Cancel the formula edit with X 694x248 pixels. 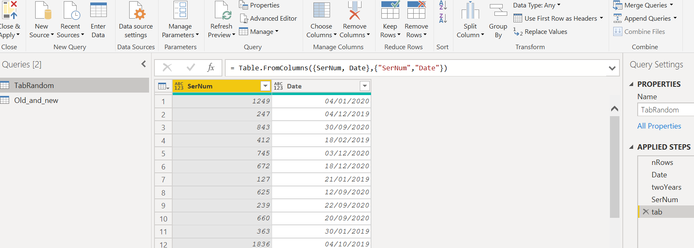tap(167, 67)
